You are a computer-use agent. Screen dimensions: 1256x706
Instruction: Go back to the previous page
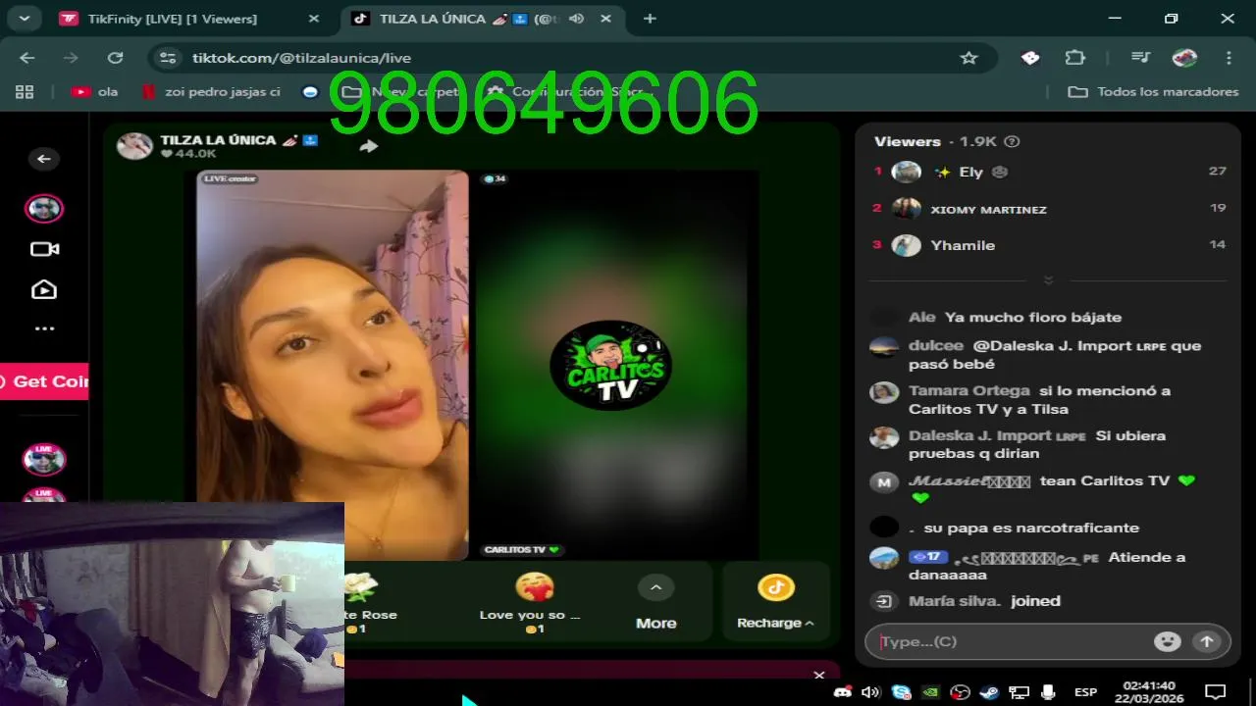[26, 58]
